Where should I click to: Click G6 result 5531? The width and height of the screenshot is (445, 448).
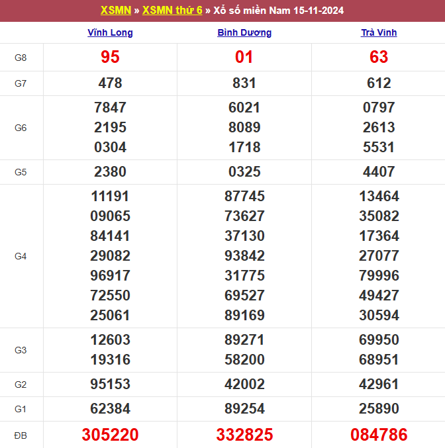(x=379, y=148)
